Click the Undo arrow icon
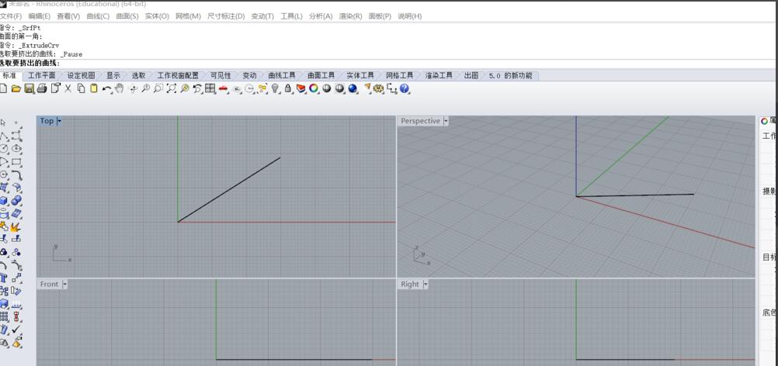 coord(106,88)
